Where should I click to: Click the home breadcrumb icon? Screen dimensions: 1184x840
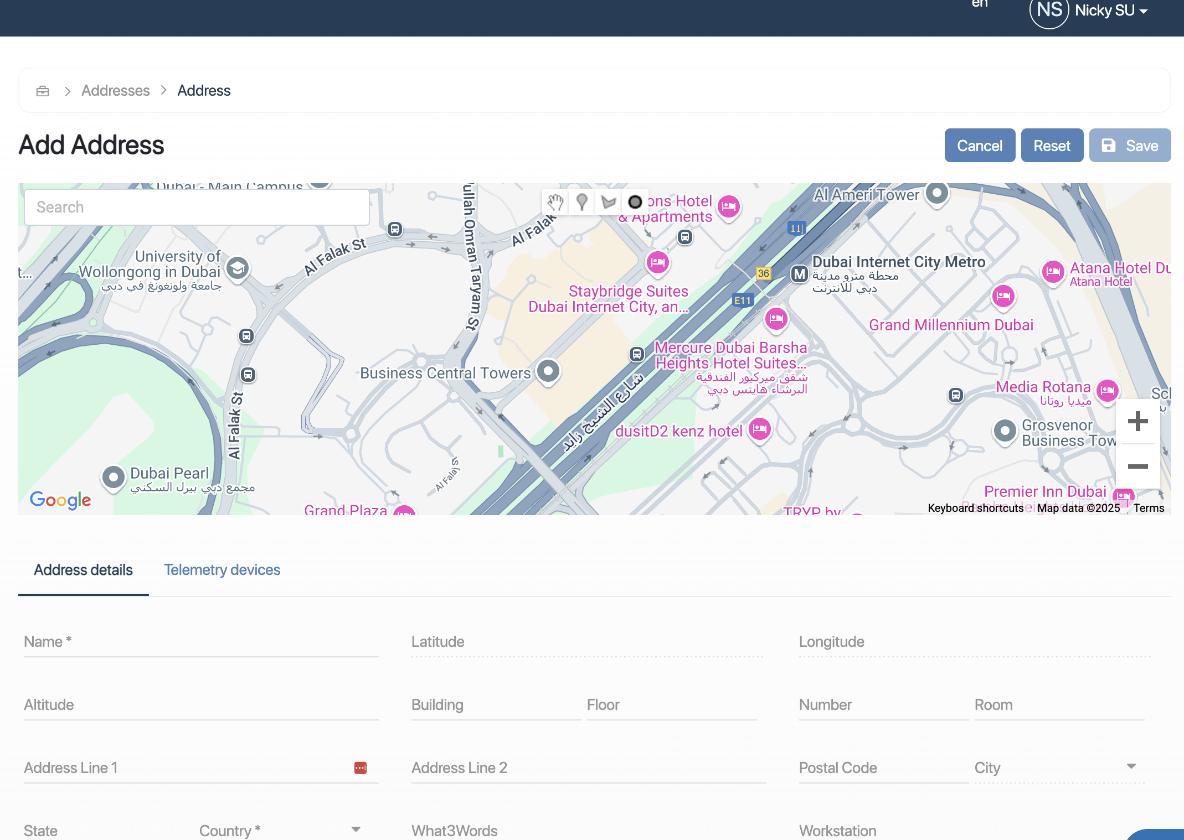pos(43,91)
